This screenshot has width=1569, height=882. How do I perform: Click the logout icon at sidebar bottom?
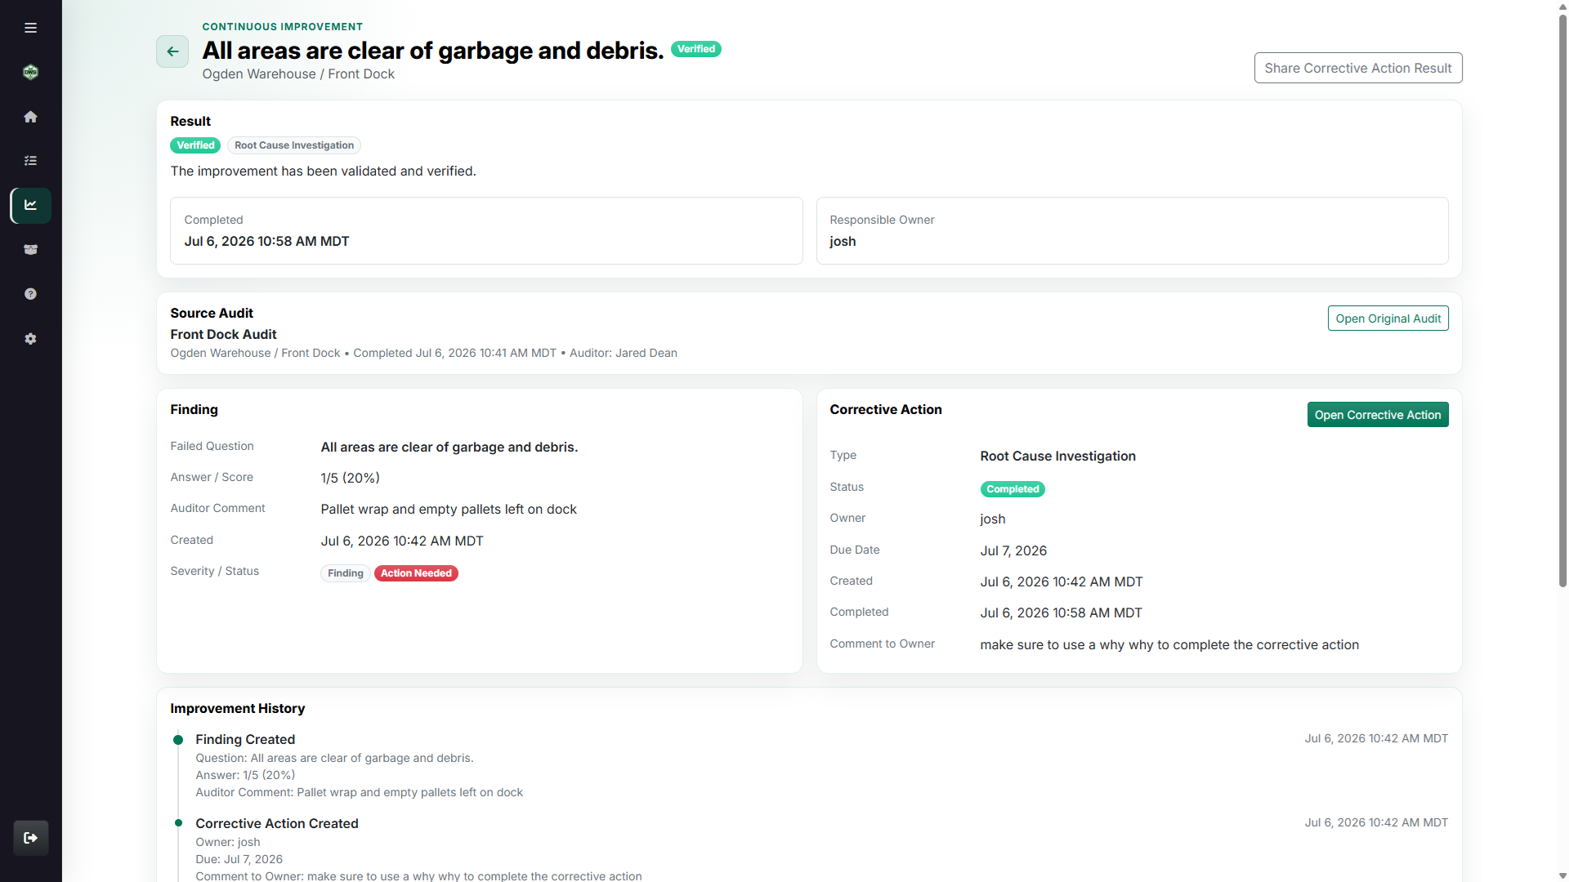[x=30, y=838]
